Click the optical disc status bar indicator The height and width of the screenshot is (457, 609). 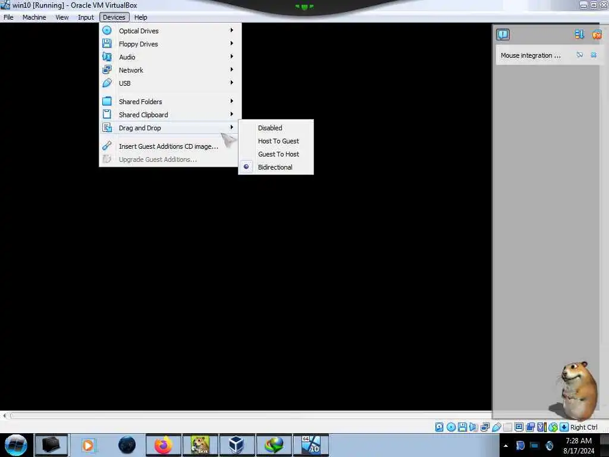pyautogui.click(x=451, y=427)
